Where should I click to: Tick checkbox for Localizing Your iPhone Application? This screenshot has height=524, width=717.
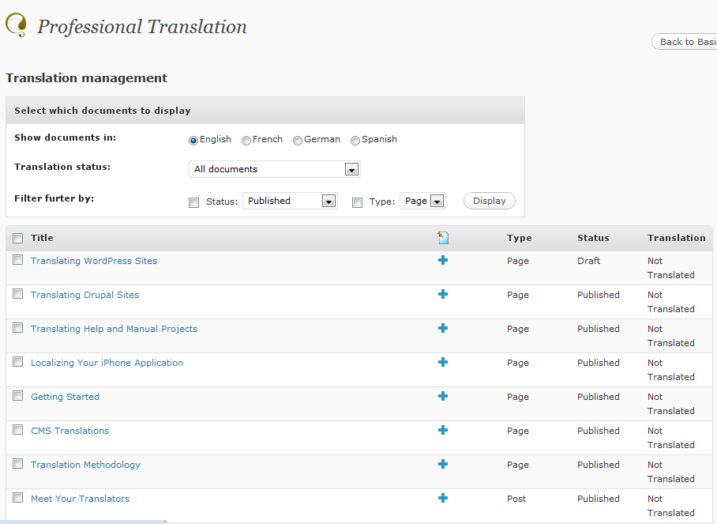[x=18, y=361]
